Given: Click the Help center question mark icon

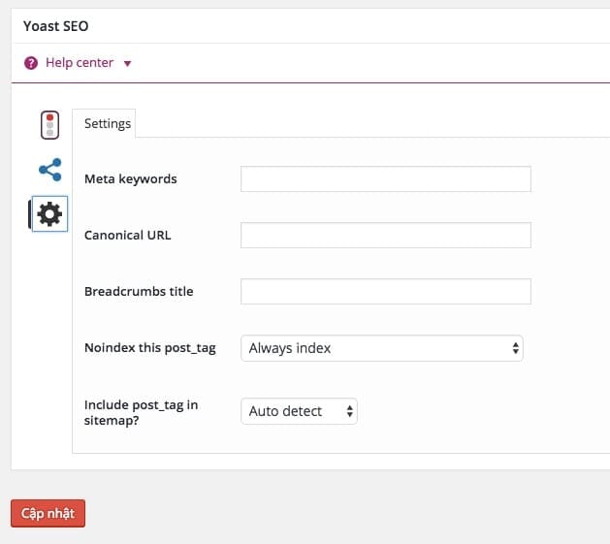Looking at the screenshot, I should (31, 63).
